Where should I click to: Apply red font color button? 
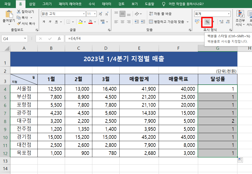tap(91, 21)
